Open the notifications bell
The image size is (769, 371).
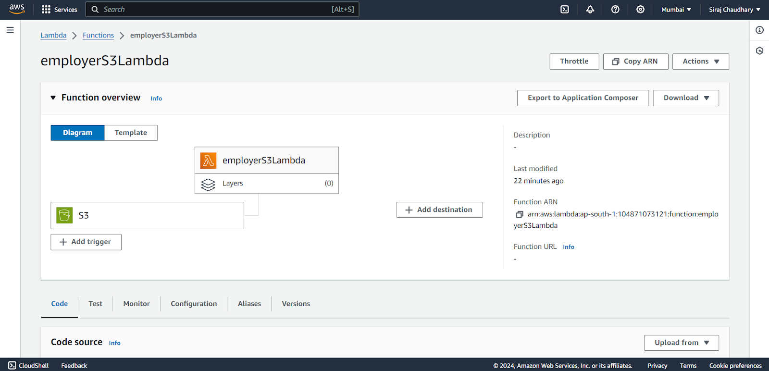590,10
